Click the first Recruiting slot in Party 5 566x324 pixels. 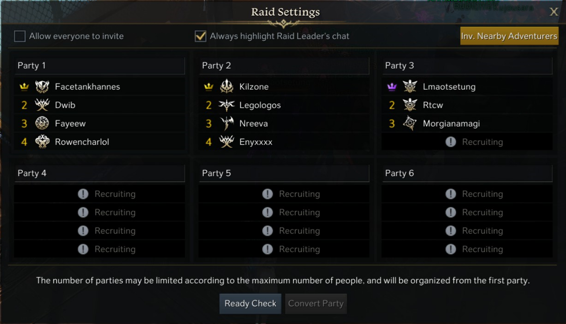coord(284,194)
